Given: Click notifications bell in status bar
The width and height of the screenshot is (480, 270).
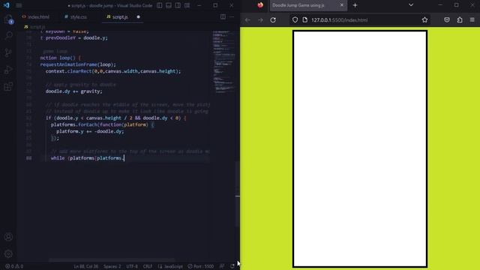Looking at the screenshot, I should 232,266.
